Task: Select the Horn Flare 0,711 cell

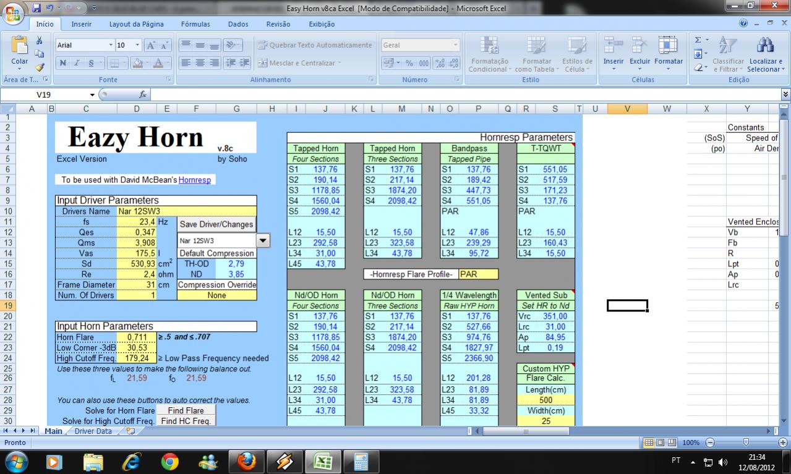Action: (136, 337)
